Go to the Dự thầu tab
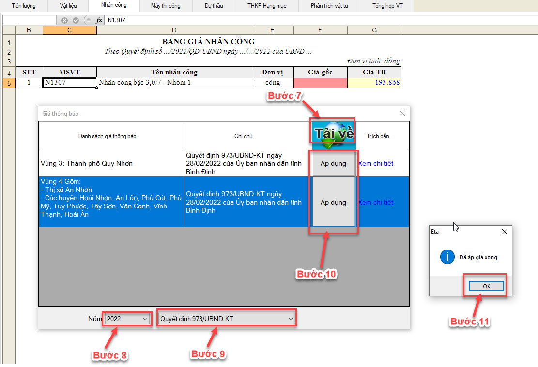The width and height of the screenshot is (538, 367). coord(214,6)
